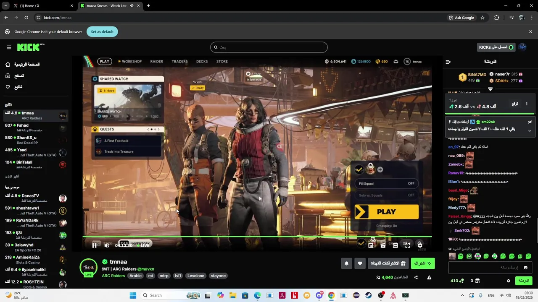The width and height of the screenshot is (538, 302).
Task: Open recommended channel sheshtawy1
Action: click(x=35, y=210)
